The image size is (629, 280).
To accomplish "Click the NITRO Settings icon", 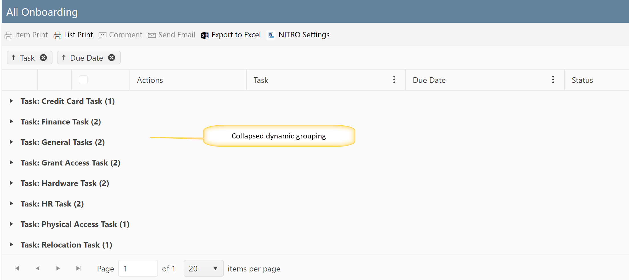I will pyautogui.click(x=271, y=35).
